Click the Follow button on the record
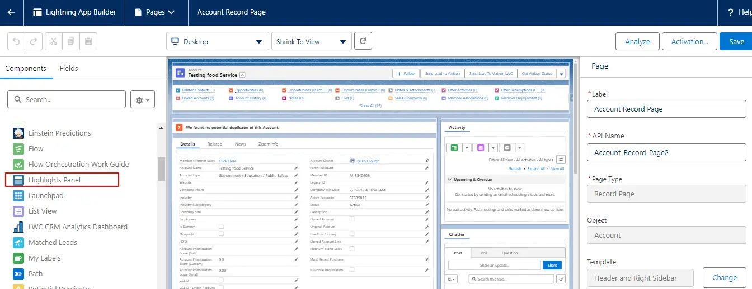752x289 pixels. 406,73
